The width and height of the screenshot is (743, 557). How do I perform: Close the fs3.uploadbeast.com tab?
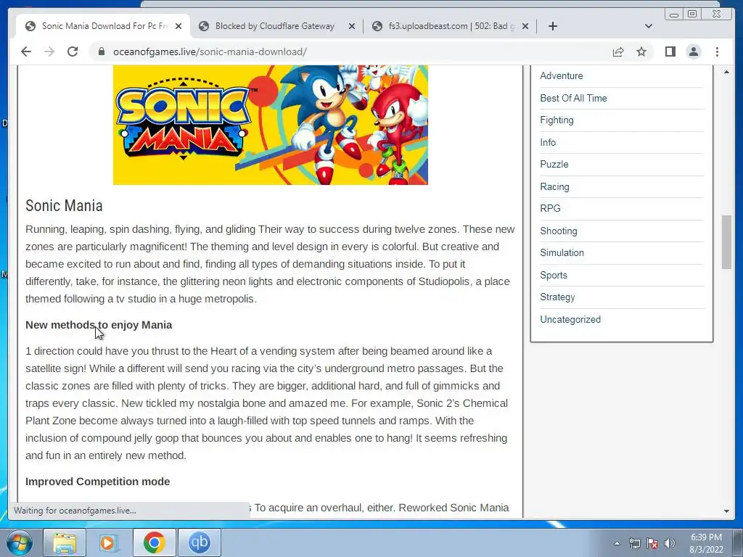click(525, 26)
